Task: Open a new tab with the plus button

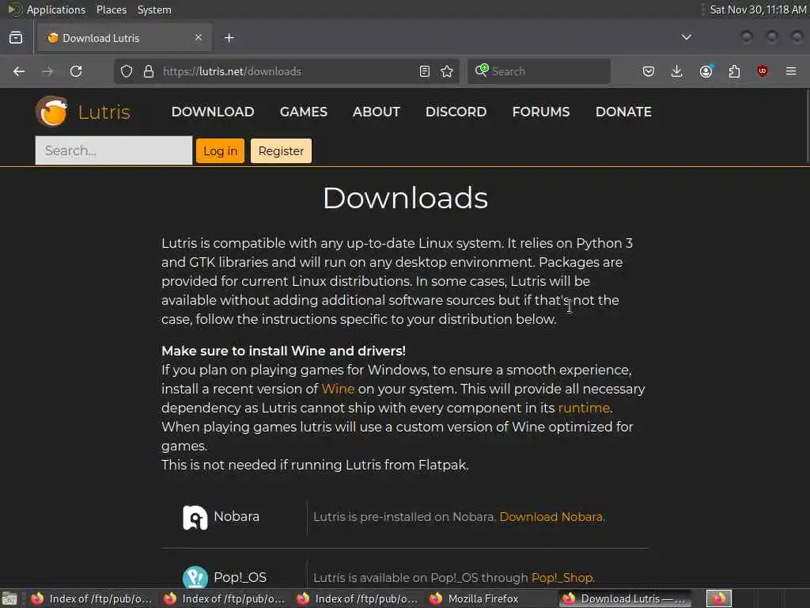Action: click(x=229, y=38)
